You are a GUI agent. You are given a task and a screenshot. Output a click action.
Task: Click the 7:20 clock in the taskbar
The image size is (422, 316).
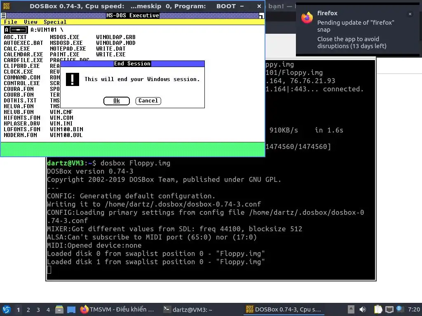click(x=414, y=309)
